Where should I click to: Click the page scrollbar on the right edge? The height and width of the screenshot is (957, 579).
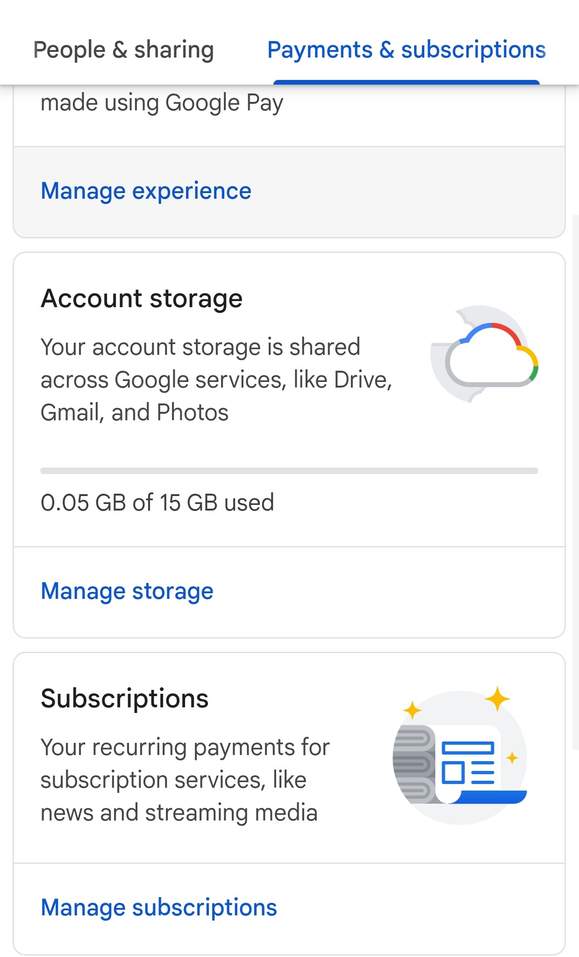tap(575, 482)
